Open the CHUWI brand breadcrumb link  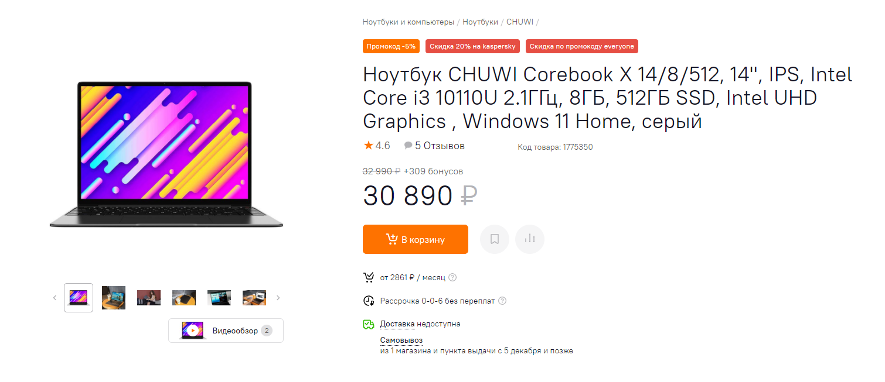tap(520, 22)
